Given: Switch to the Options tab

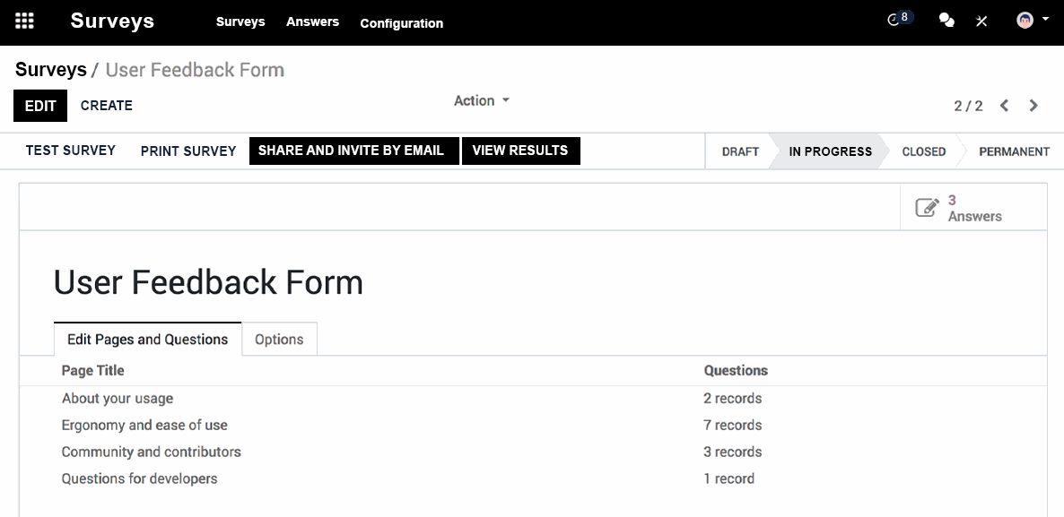Looking at the screenshot, I should point(279,340).
